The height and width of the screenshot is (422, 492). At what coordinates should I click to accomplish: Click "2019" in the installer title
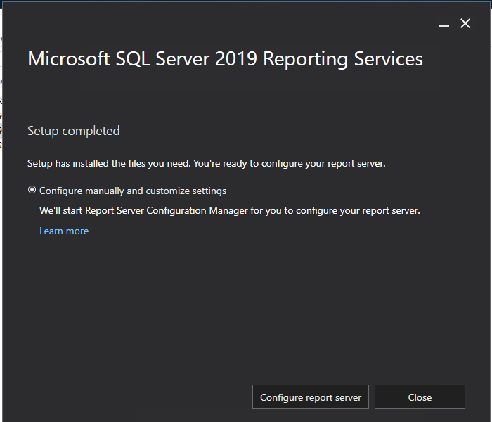236,58
